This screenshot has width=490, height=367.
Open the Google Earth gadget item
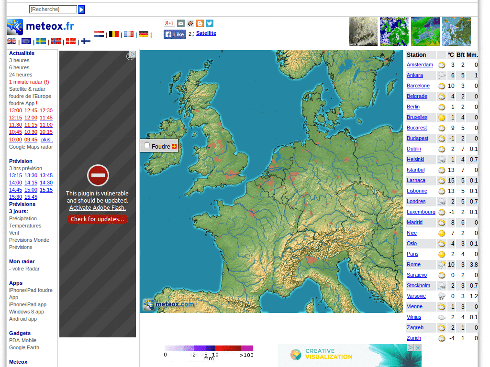point(24,348)
